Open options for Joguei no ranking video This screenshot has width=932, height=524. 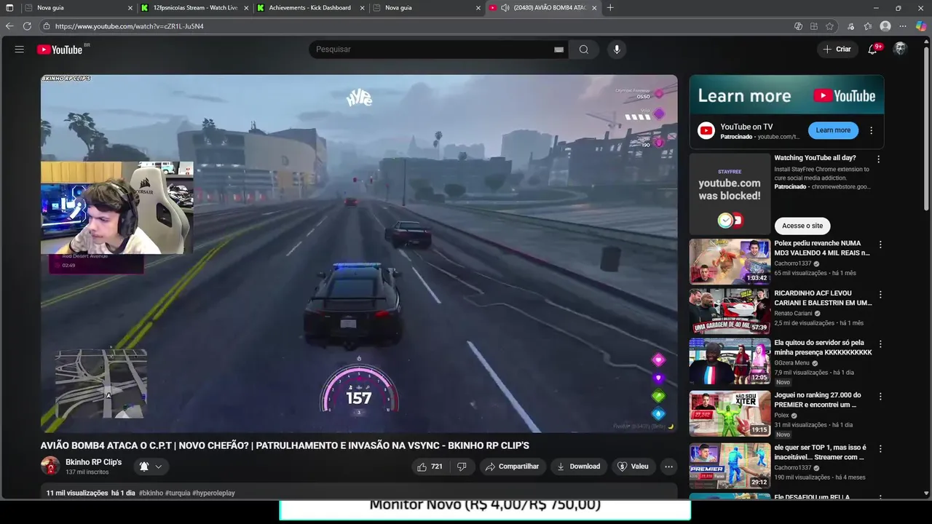(x=880, y=397)
